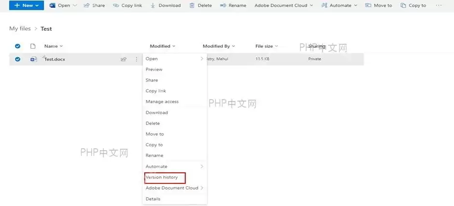Screen dimensions: 454x206
Task: Uncheck the Test.docx row checkbox
Action: coord(18,59)
